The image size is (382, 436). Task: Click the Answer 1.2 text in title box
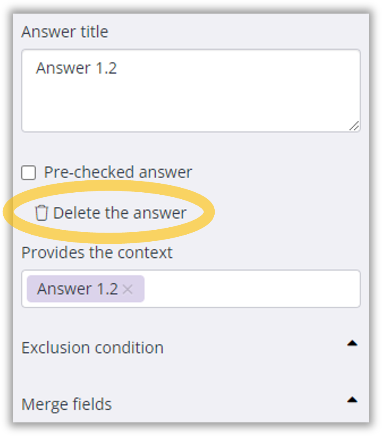76,68
